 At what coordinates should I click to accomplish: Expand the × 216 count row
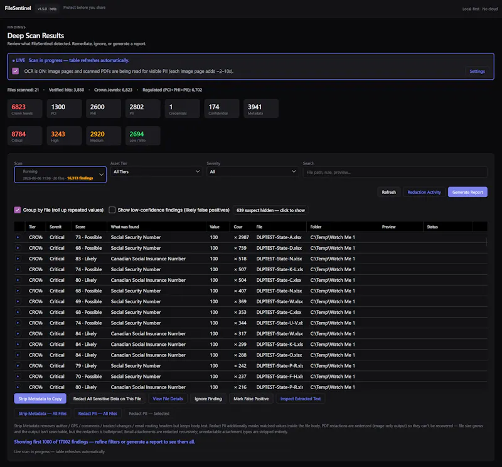18,387
